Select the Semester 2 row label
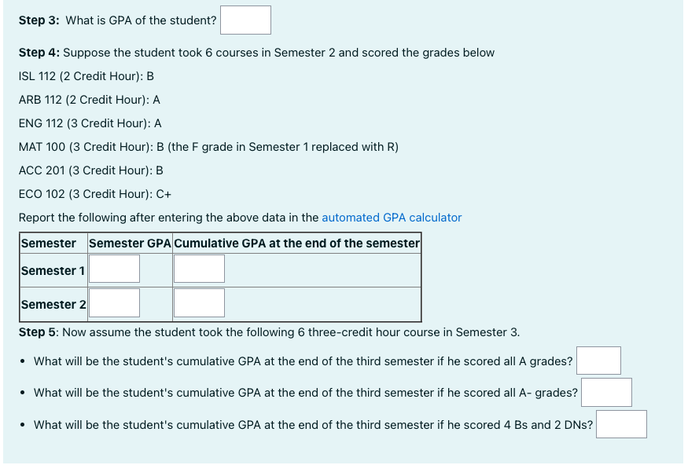 (53, 304)
